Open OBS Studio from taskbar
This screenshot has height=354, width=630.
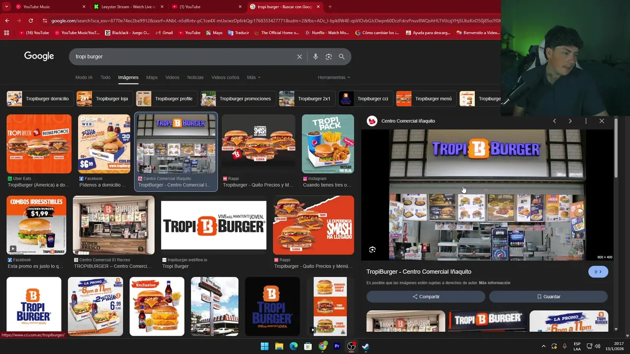(351, 346)
